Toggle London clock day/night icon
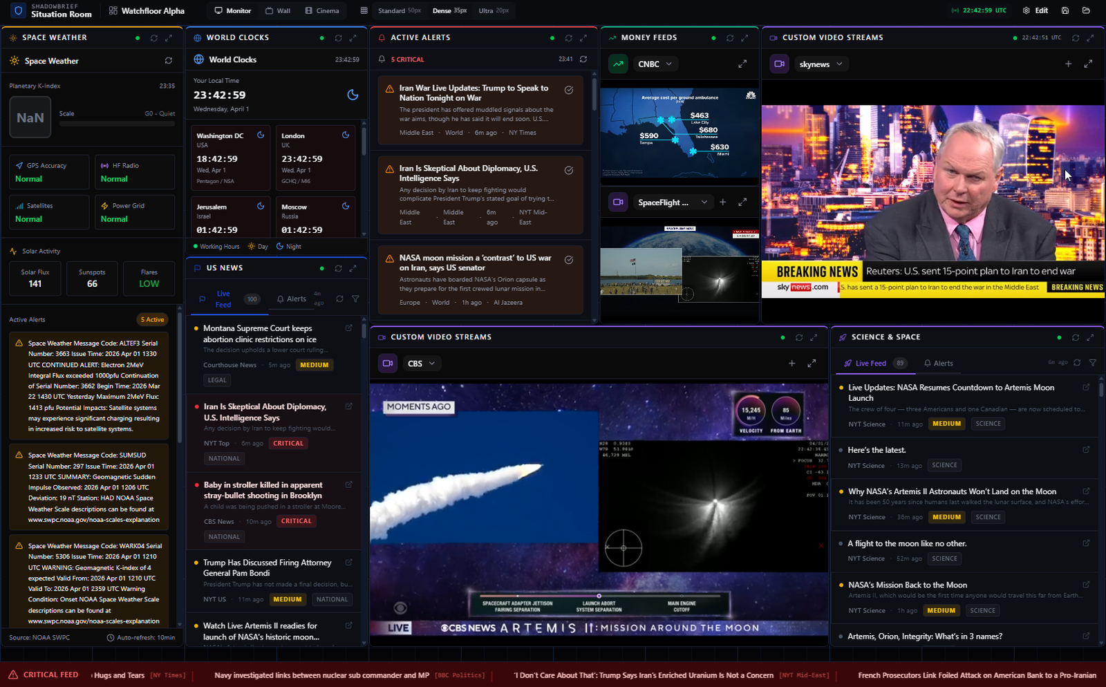This screenshot has height=687, width=1106. coord(346,135)
